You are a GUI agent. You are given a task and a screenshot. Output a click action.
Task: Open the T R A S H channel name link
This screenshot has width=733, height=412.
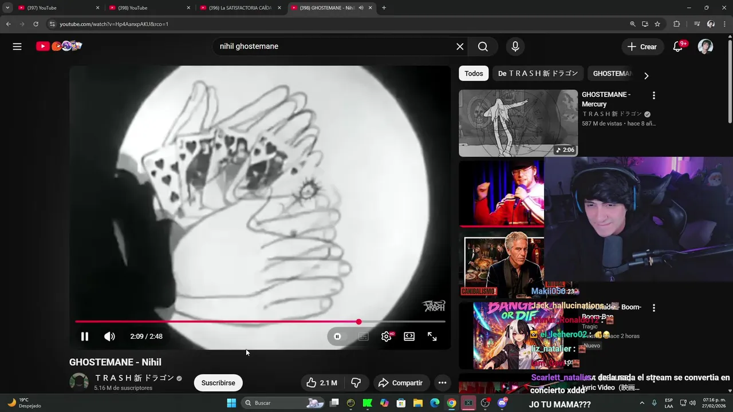click(x=135, y=378)
